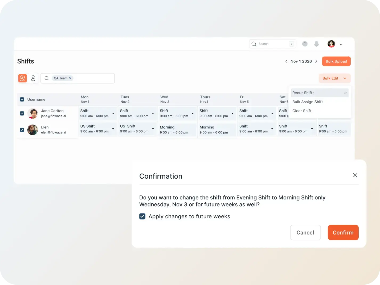This screenshot has width=380, height=285.
Task: Switch to the single user view icon
Action: click(x=33, y=78)
